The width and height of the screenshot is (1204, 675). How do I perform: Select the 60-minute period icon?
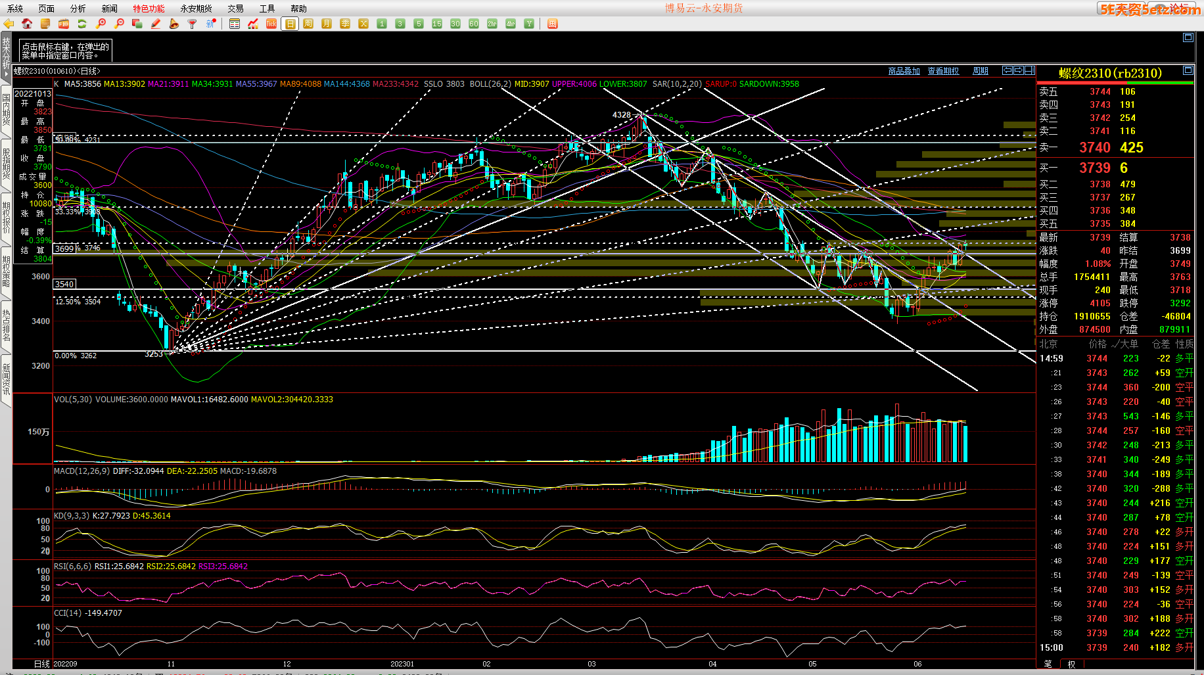click(x=474, y=24)
